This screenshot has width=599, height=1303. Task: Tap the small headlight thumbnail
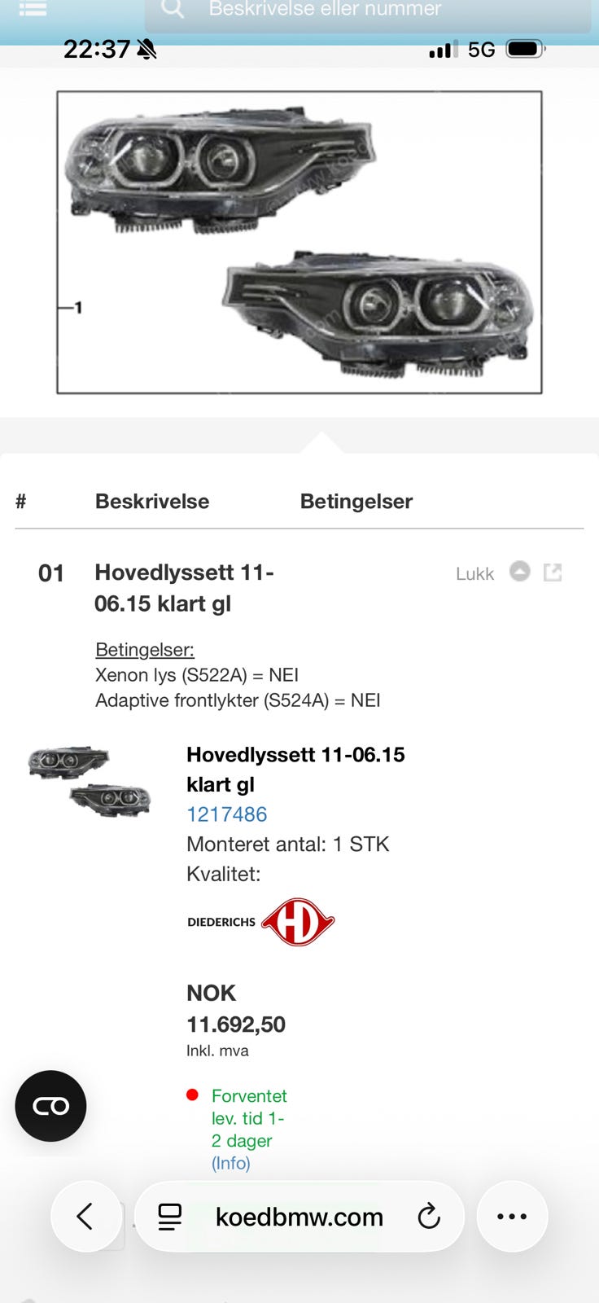tap(89, 781)
